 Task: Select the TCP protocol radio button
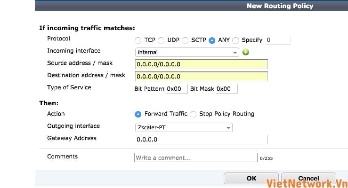pyautogui.click(x=138, y=40)
